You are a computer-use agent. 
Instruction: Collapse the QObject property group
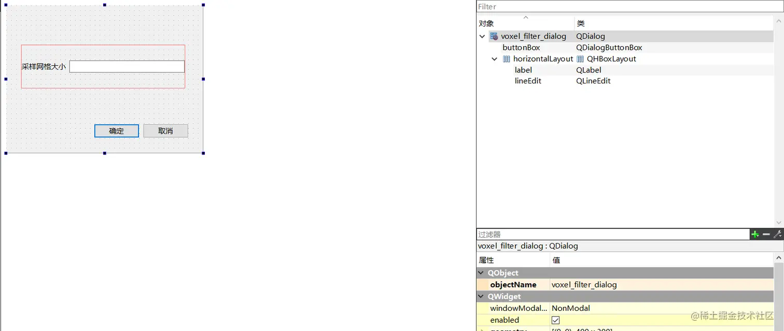point(482,273)
